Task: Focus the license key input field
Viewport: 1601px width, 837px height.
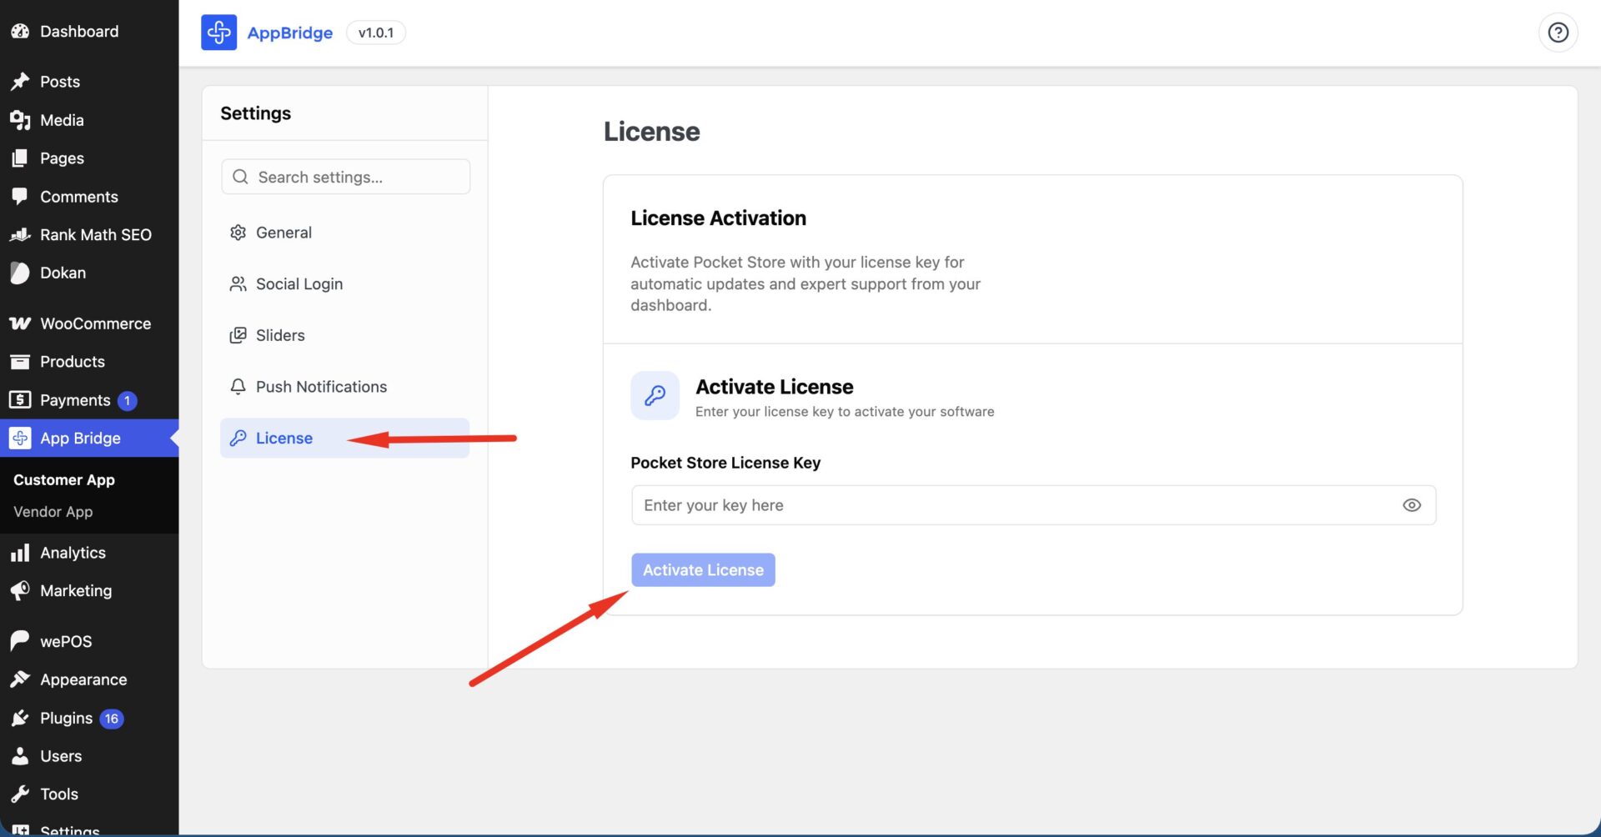Action: [1034, 505]
